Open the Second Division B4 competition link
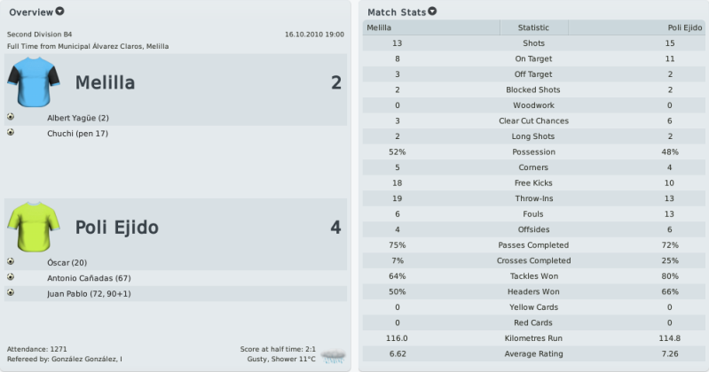Viewport: 709px width, 372px height. coord(39,35)
